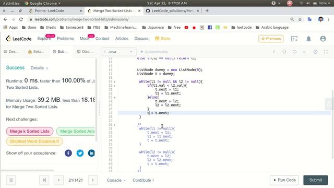Open the user profile avatar menu
The height and width of the screenshot is (188, 334).
point(323,39)
